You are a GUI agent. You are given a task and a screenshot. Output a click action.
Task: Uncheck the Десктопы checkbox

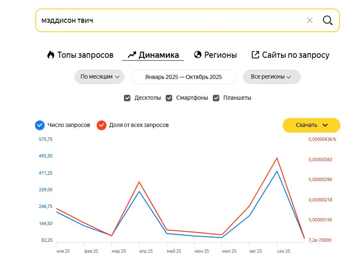(127, 98)
